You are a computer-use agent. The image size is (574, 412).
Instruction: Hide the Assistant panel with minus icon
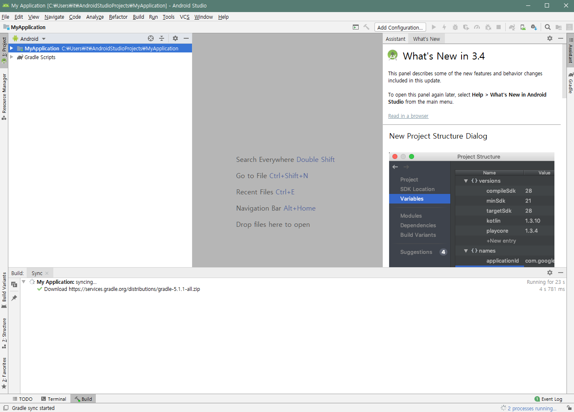[x=561, y=38]
